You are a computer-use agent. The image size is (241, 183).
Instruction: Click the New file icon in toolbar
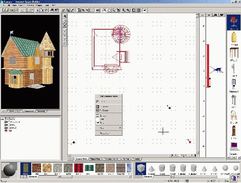pos(3,10)
